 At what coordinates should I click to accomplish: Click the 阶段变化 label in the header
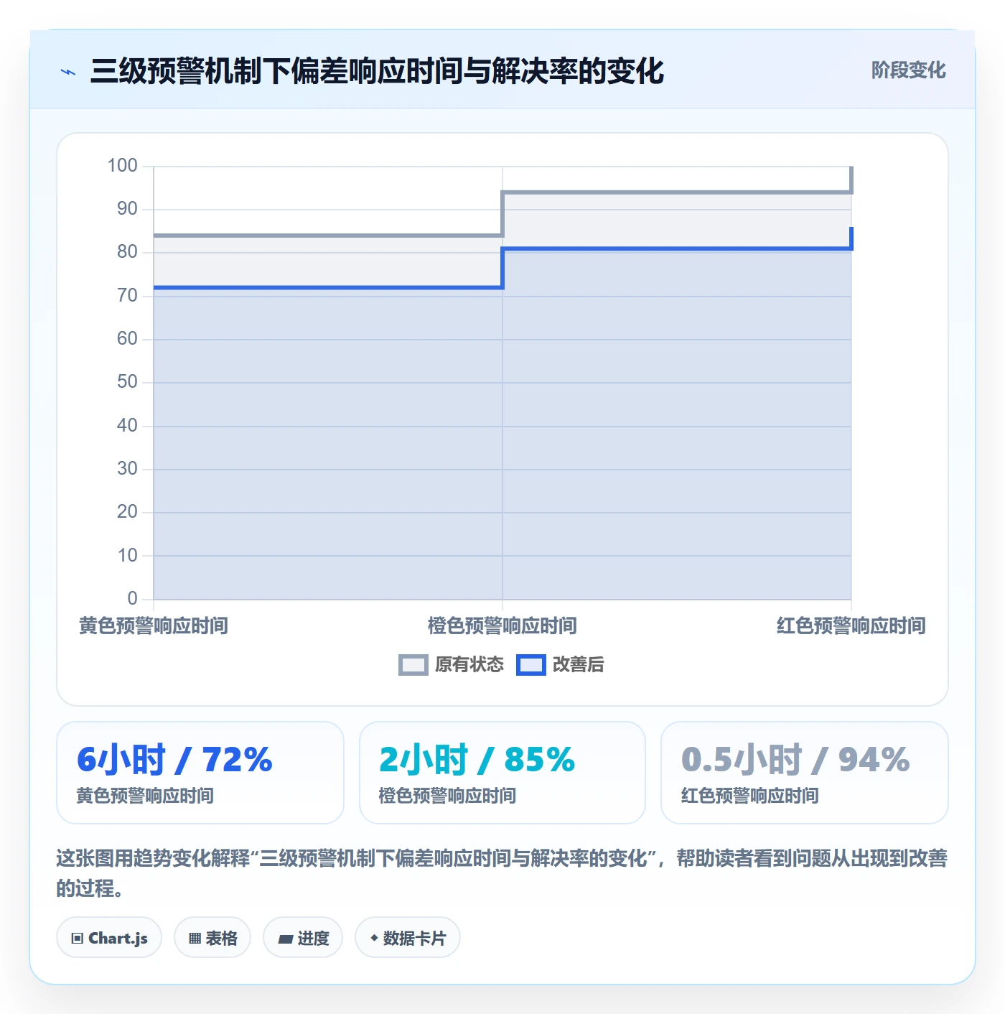click(x=908, y=70)
